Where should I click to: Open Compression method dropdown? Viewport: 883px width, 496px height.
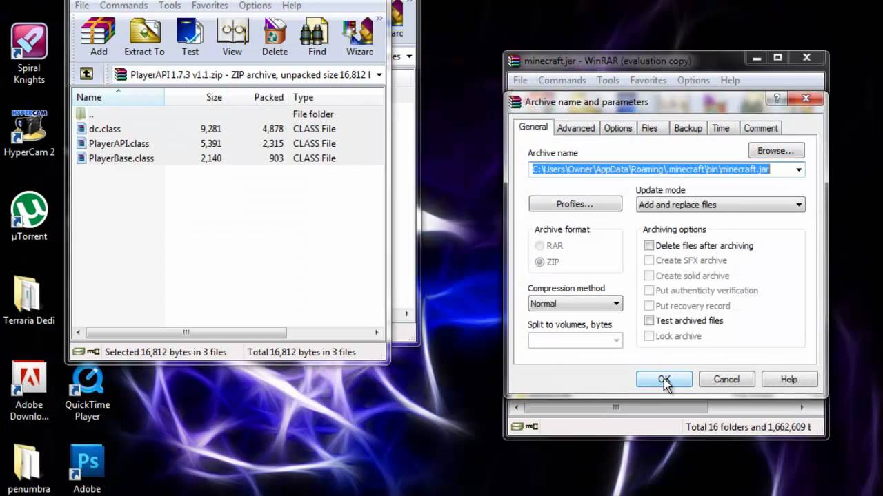[x=575, y=303]
